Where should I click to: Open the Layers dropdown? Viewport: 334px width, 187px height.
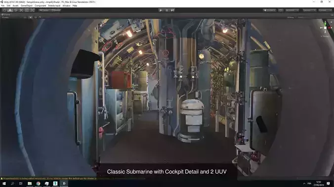[x=309, y=10]
